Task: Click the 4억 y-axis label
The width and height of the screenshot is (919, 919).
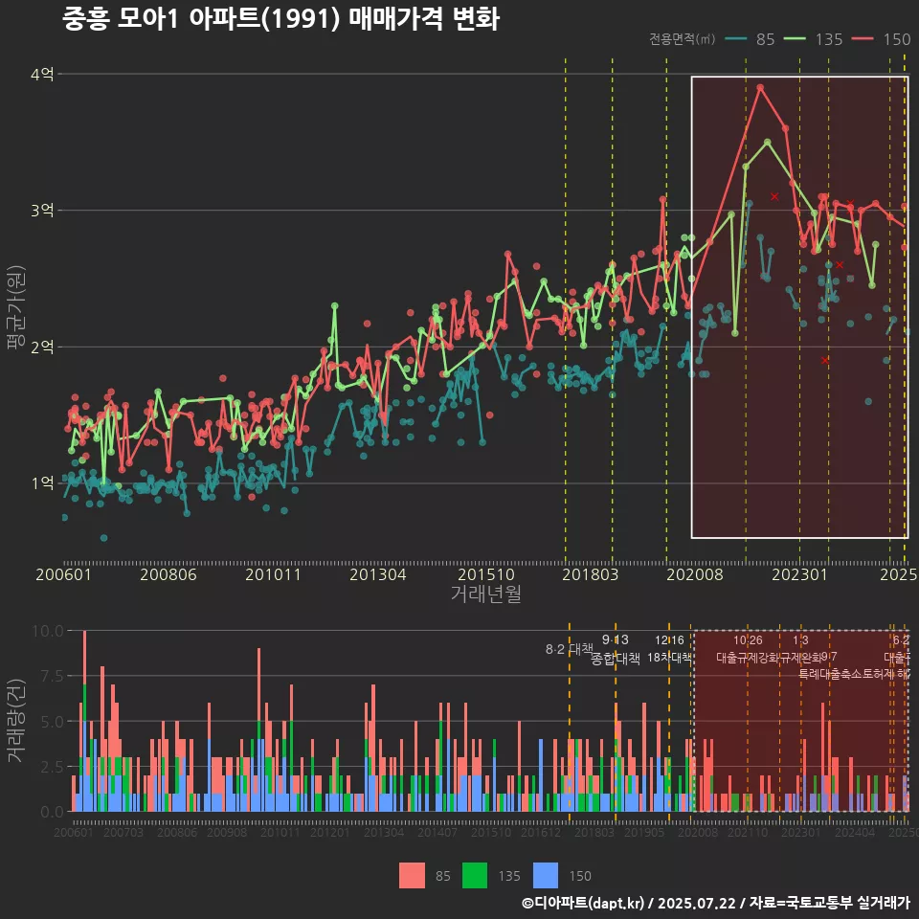Action: tap(42, 75)
